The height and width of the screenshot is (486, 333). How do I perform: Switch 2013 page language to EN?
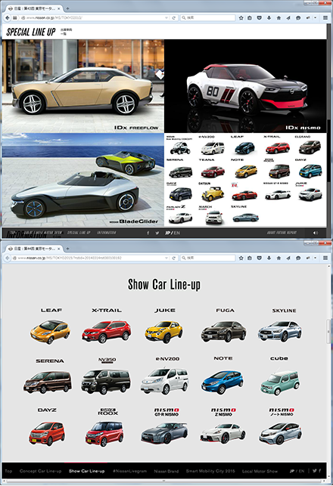pos(177,233)
